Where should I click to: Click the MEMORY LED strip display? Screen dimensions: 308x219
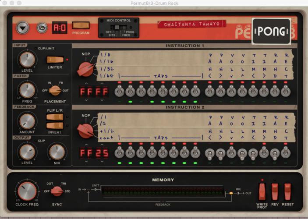163,191
